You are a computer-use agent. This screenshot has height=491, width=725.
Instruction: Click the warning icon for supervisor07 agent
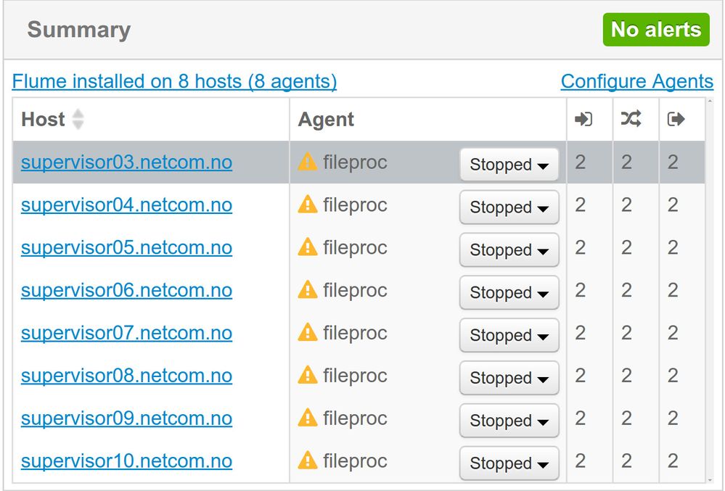point(308,334)
